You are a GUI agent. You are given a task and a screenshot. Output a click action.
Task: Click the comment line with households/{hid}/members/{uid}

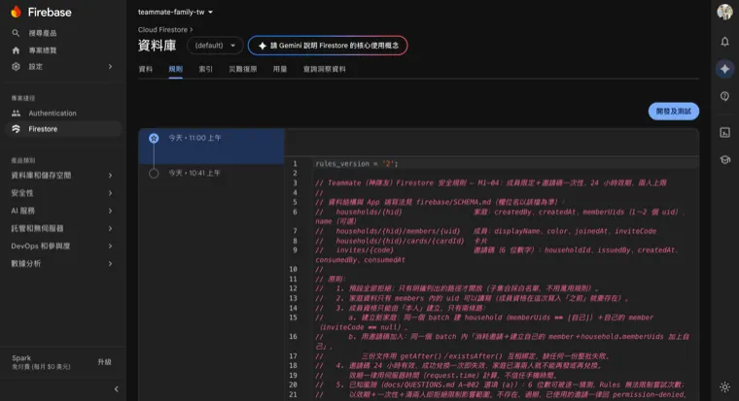[x=485, y=231]
